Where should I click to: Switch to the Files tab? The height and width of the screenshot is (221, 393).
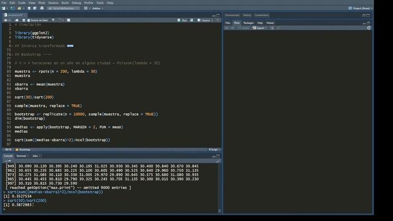[x=228, y=23]
